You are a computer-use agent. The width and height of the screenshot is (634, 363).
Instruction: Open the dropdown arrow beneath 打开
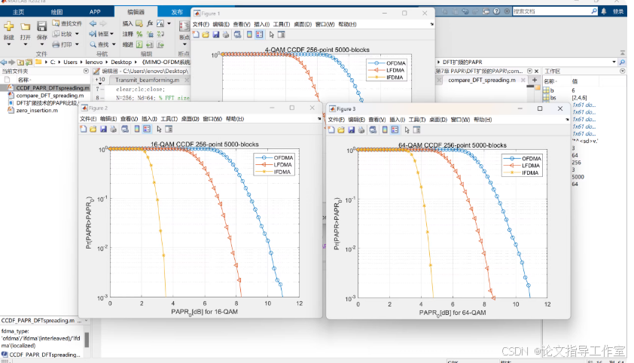[25, 44]
